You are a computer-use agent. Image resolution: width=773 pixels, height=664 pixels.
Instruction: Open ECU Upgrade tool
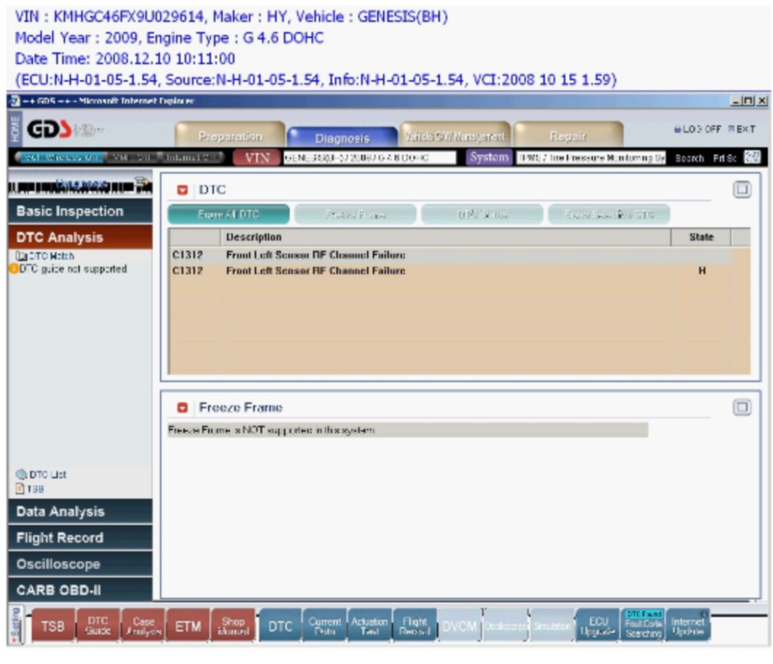pos(598,626)
